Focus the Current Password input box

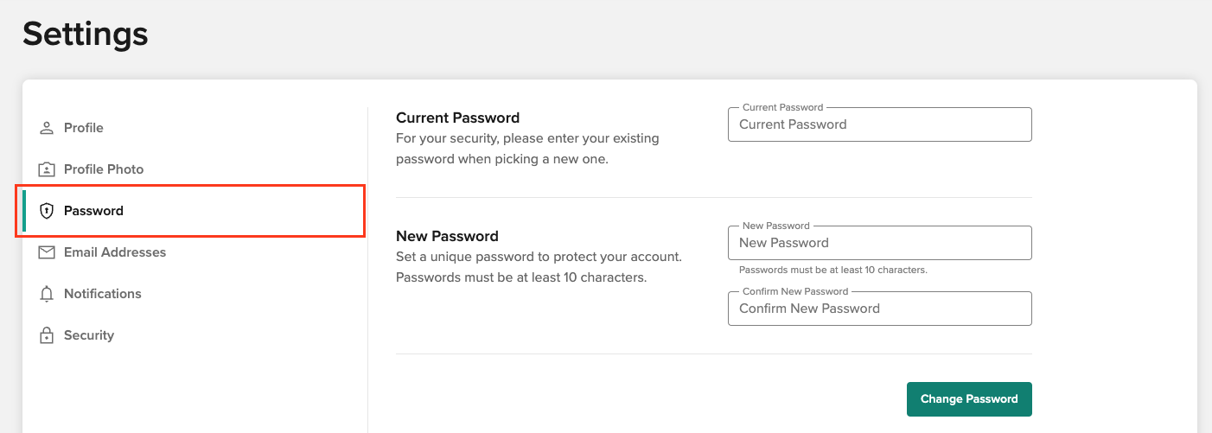pos(880,124)
